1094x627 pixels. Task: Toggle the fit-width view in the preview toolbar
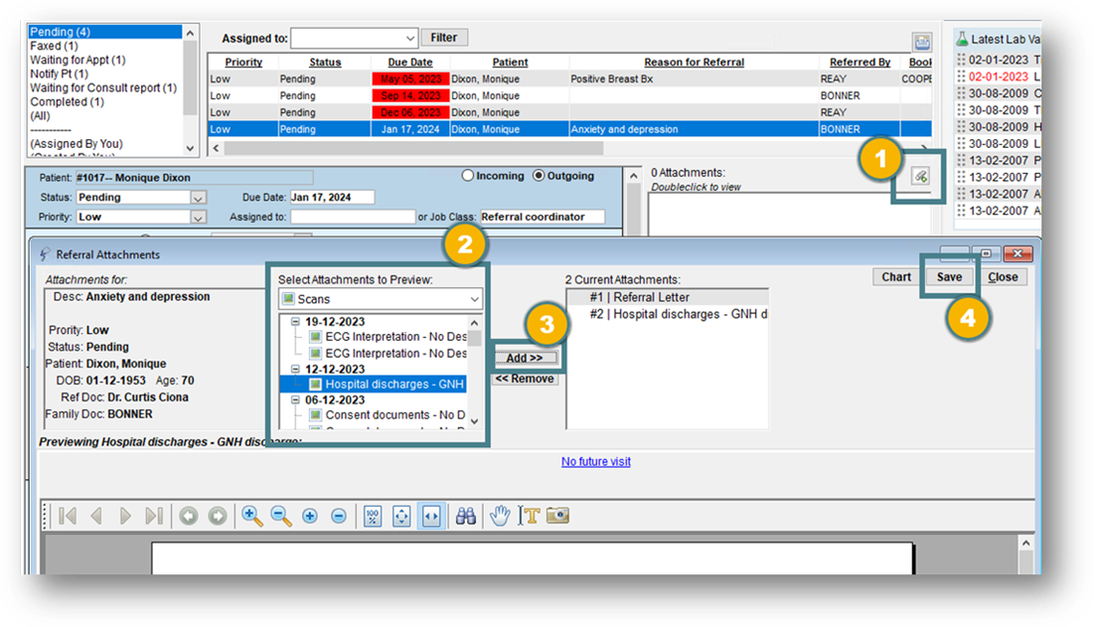coord(431,515)
